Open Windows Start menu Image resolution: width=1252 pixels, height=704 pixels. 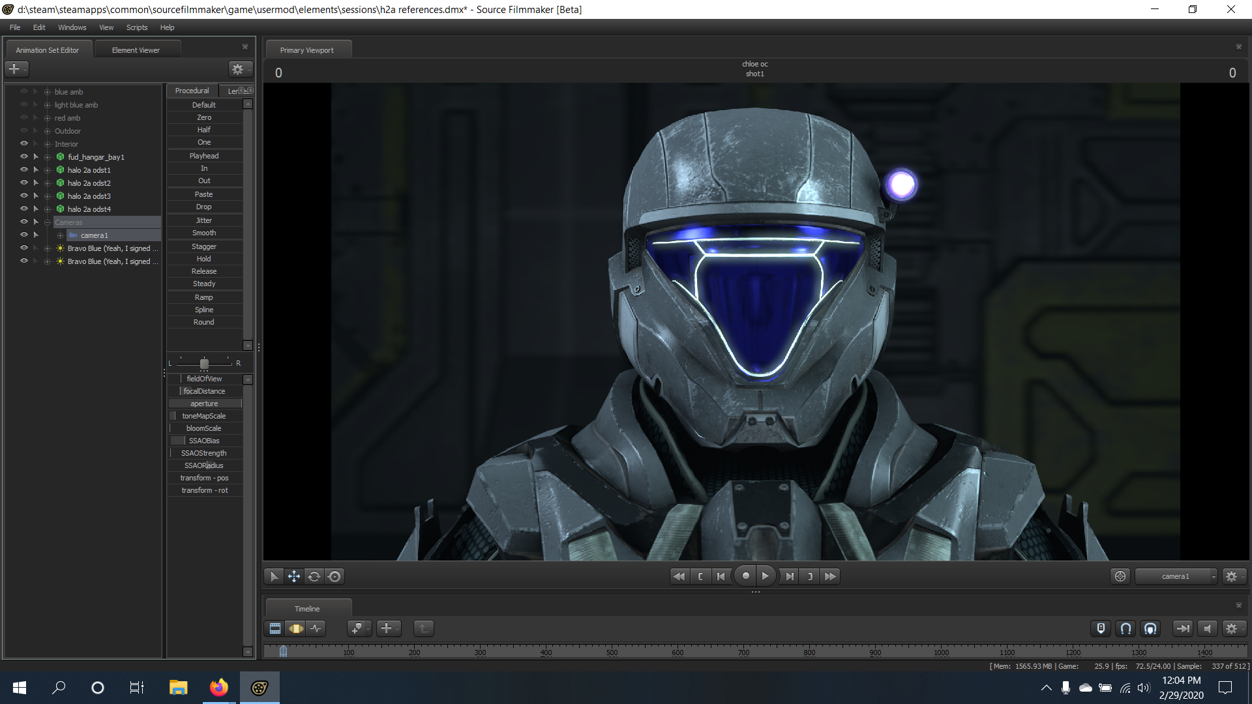click(x=20, y=688)
